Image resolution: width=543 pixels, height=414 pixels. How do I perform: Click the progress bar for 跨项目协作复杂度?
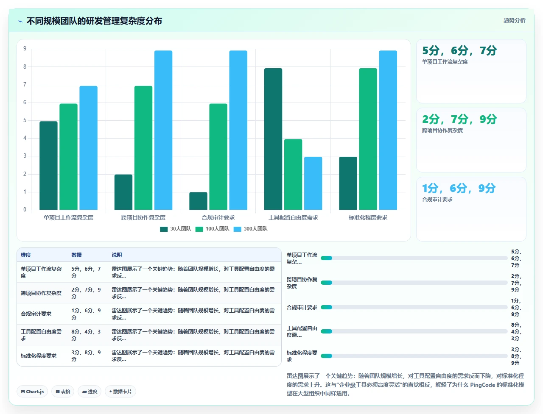[414, 283]
